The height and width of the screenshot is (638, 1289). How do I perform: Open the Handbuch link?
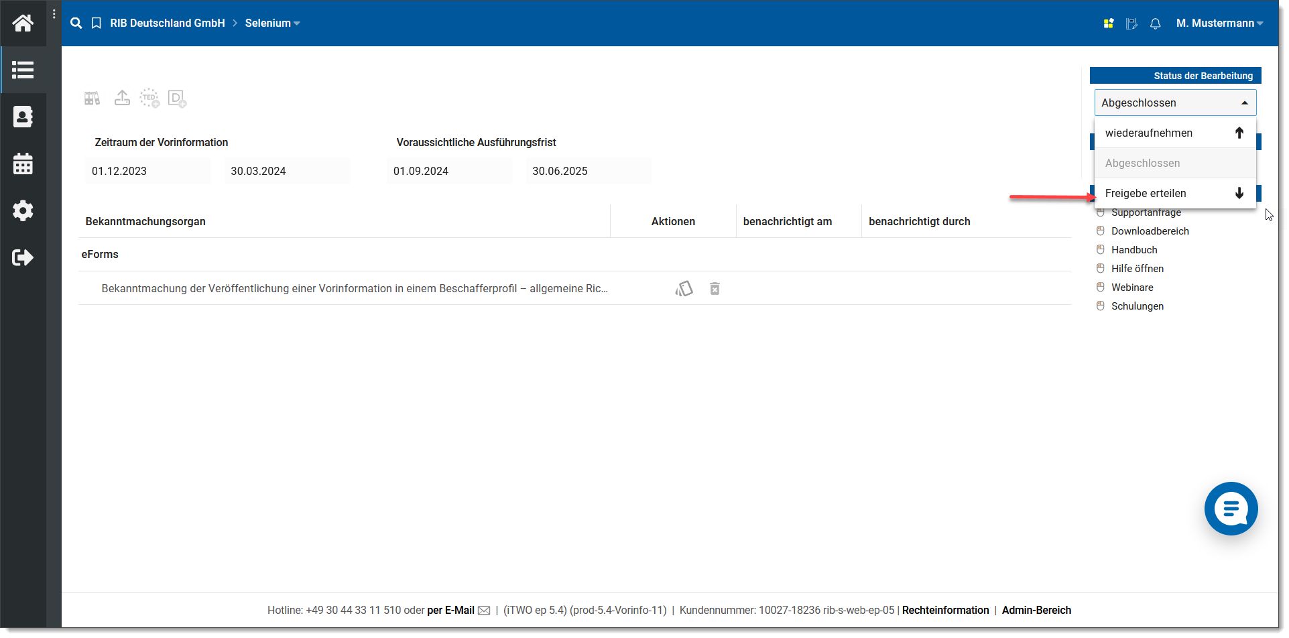tap(1134, 250)
